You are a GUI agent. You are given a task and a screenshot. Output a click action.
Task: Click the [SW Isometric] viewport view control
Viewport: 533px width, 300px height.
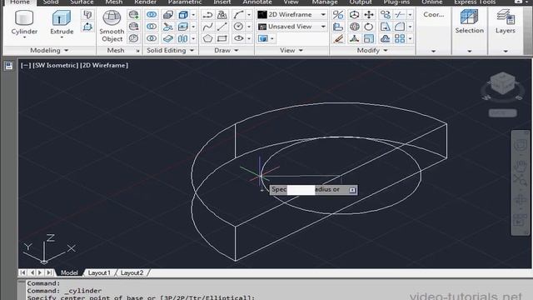(56, 65)
